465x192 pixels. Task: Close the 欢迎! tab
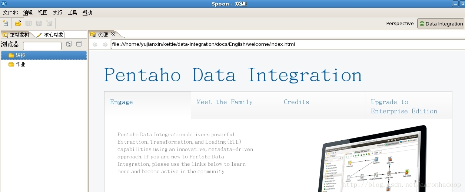[x=113, y=34]
